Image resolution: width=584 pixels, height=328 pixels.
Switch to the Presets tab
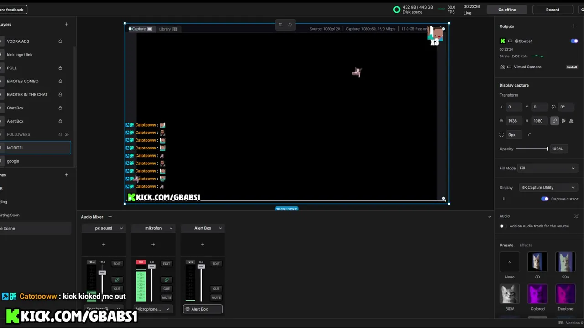506,246
